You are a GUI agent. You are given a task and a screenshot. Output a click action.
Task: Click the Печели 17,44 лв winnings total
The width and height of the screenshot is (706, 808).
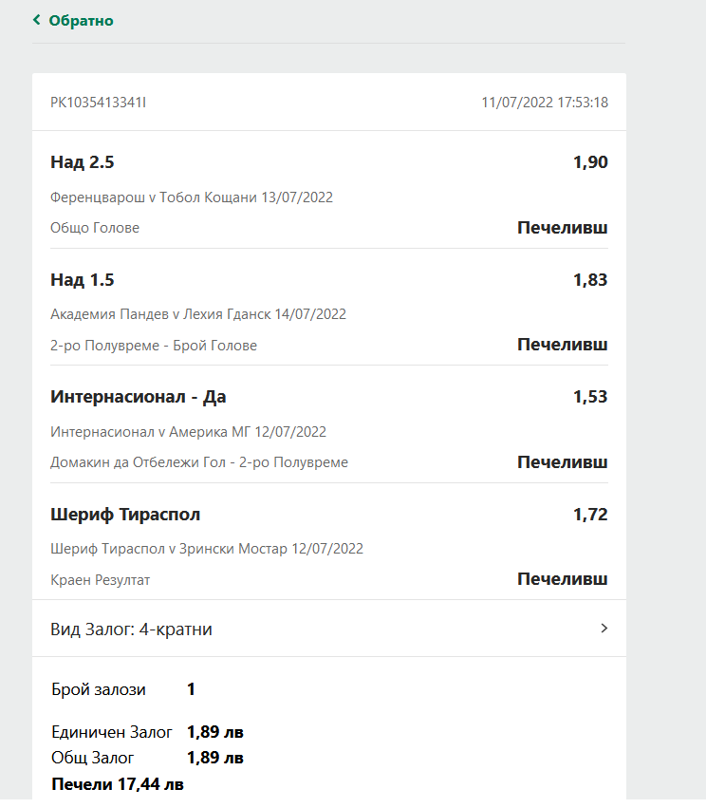pos(119,783)
